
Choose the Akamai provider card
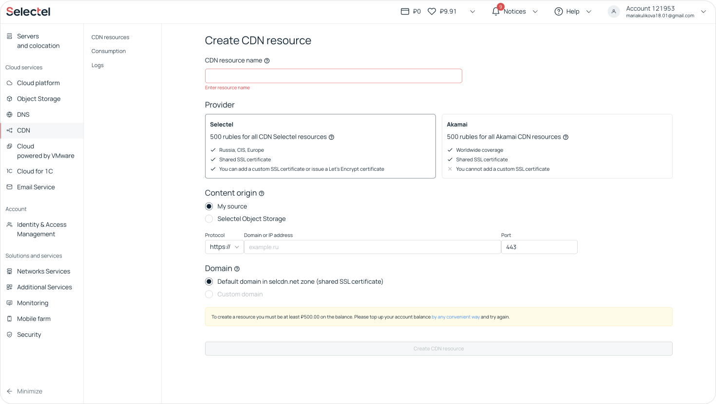(557, 146)
